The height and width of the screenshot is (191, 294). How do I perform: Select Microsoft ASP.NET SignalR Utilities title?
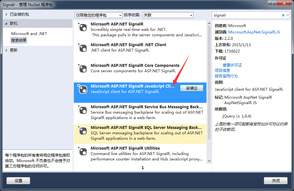[x=125, y=148]
